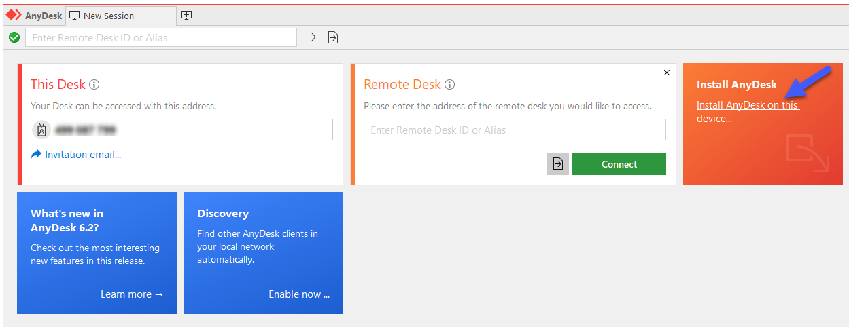Select the Discovery tile heading
The image size is (849, 327).
pos(223,213)
